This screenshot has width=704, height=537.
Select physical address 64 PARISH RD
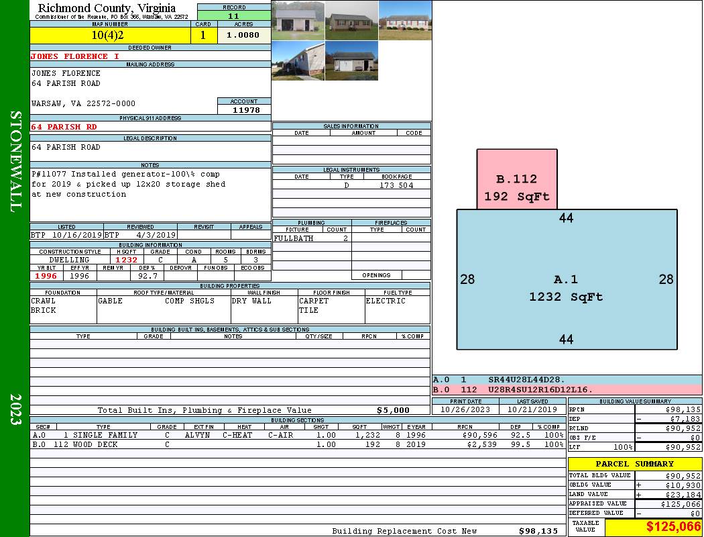tap(64, 127)
